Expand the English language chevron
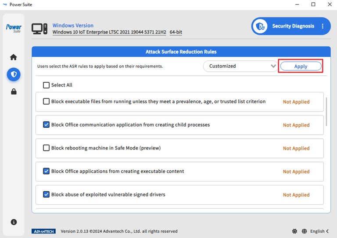This screenshot has height=238, width=337. [x=327, y=231]
